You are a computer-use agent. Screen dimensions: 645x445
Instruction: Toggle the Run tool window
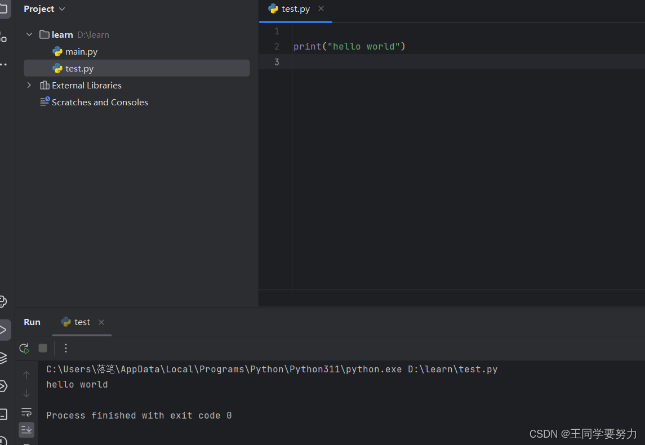click(x=3, y=330)
